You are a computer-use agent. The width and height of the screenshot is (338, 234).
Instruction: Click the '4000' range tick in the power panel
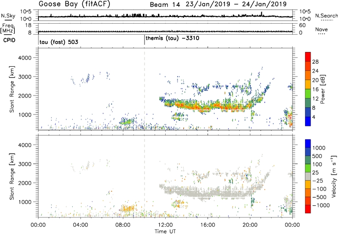pos(25,58)
